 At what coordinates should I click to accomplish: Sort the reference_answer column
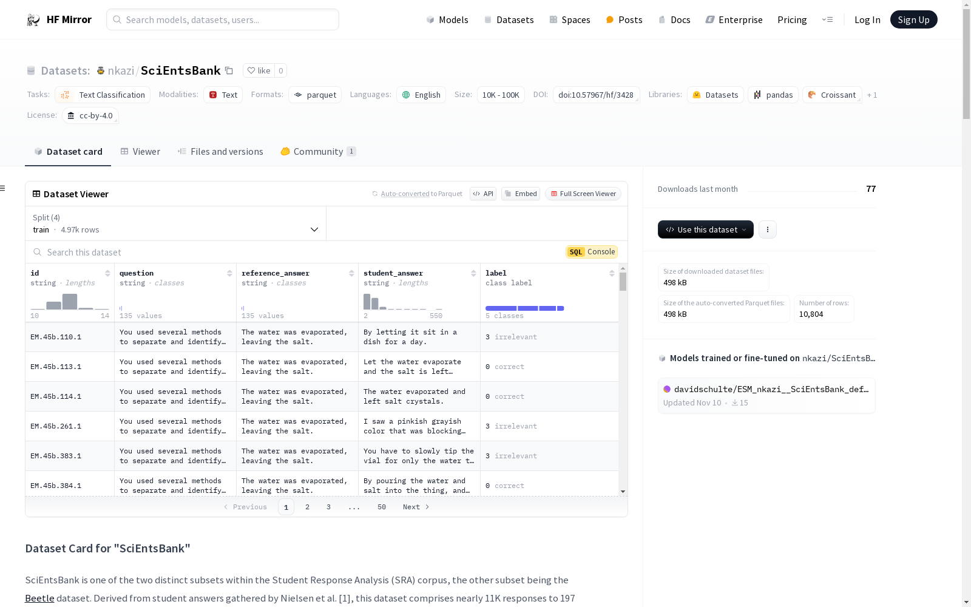point(351,273)
